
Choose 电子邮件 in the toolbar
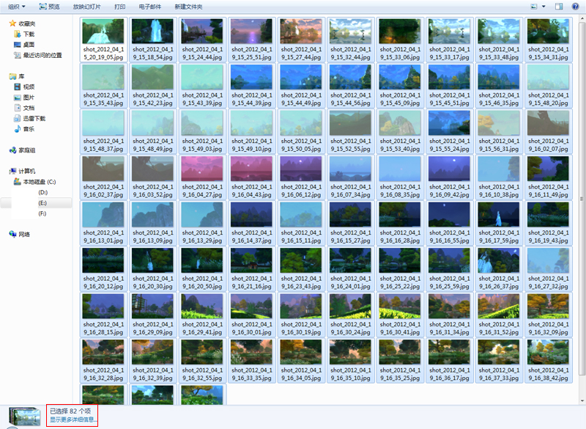tap(150, 7)
